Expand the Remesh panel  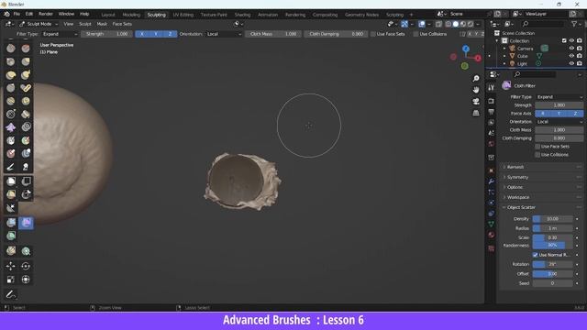[x=515, y=167]
